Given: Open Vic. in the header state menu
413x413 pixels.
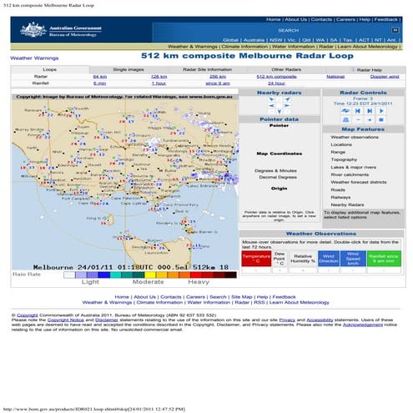Looking at the screenshot, I should coord(291,40).
